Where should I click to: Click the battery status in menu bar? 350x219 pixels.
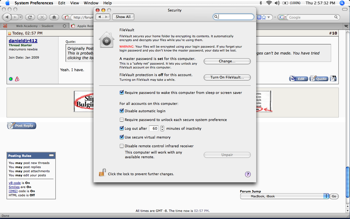291,3
